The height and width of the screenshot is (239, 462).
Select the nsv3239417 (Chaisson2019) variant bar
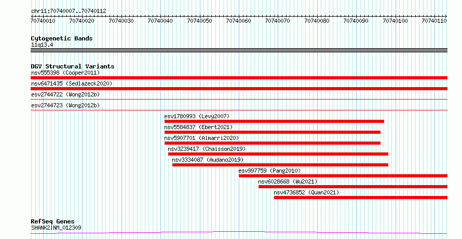click(x=278, y=154)
